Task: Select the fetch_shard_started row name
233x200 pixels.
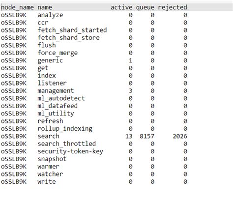Action: coord(72,30)
